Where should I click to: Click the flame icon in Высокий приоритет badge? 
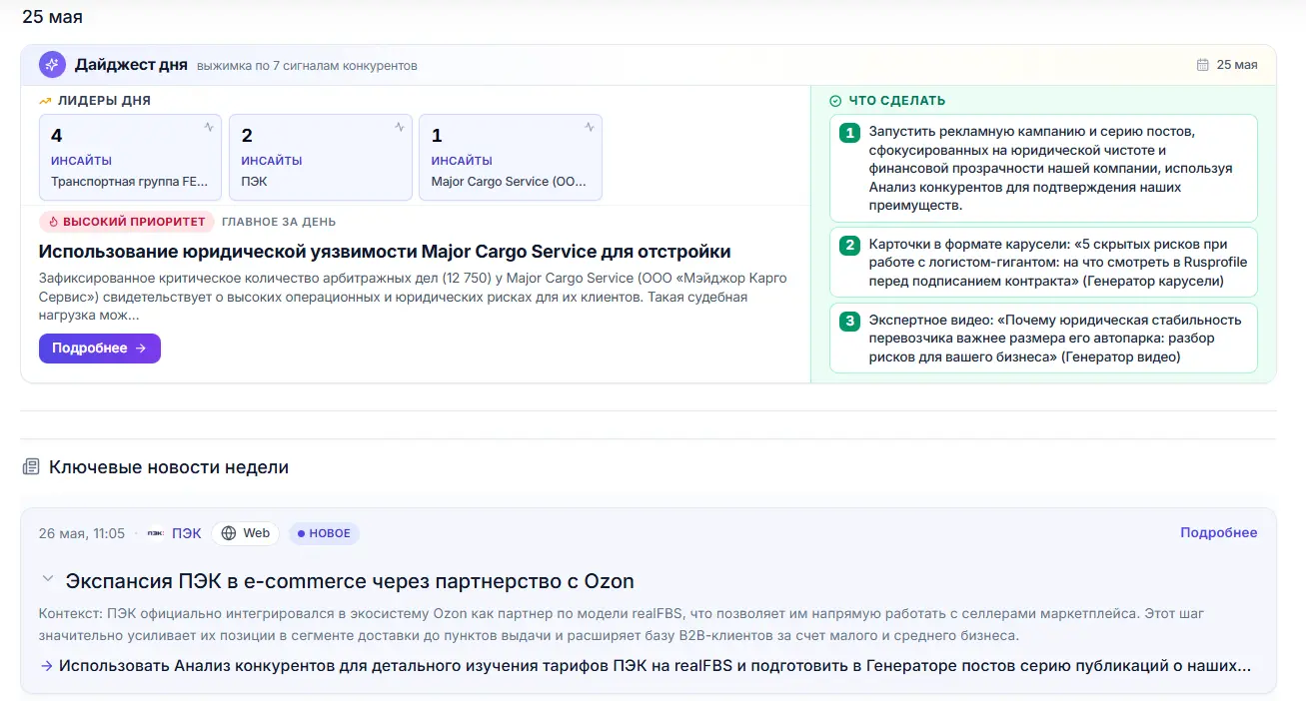click(53, 222)
